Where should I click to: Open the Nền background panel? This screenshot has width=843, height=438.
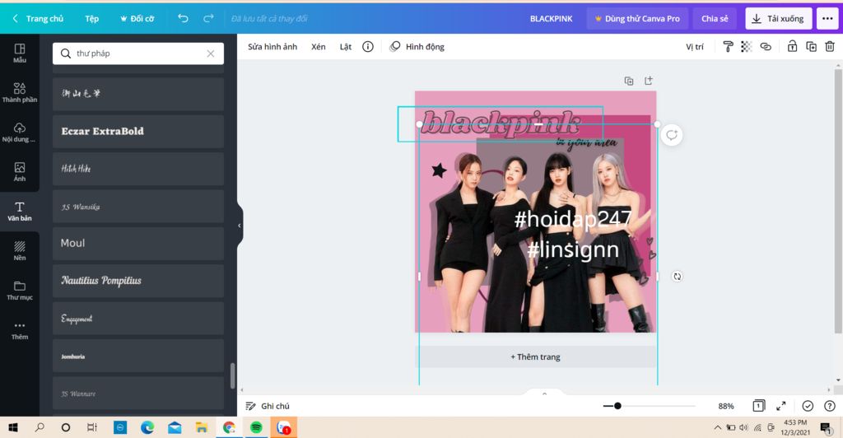pyautogui.click(x=20, y=251)
